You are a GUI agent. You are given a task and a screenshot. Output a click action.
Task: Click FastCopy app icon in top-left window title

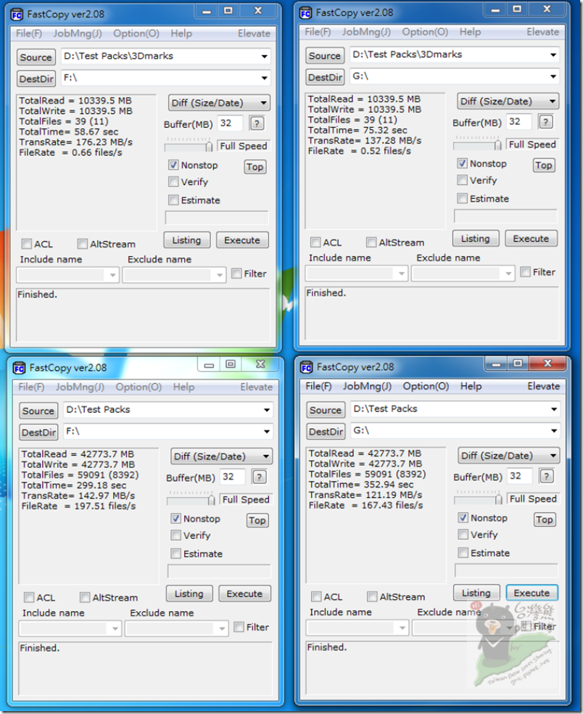pyautogui.click(x=17, y=15)
